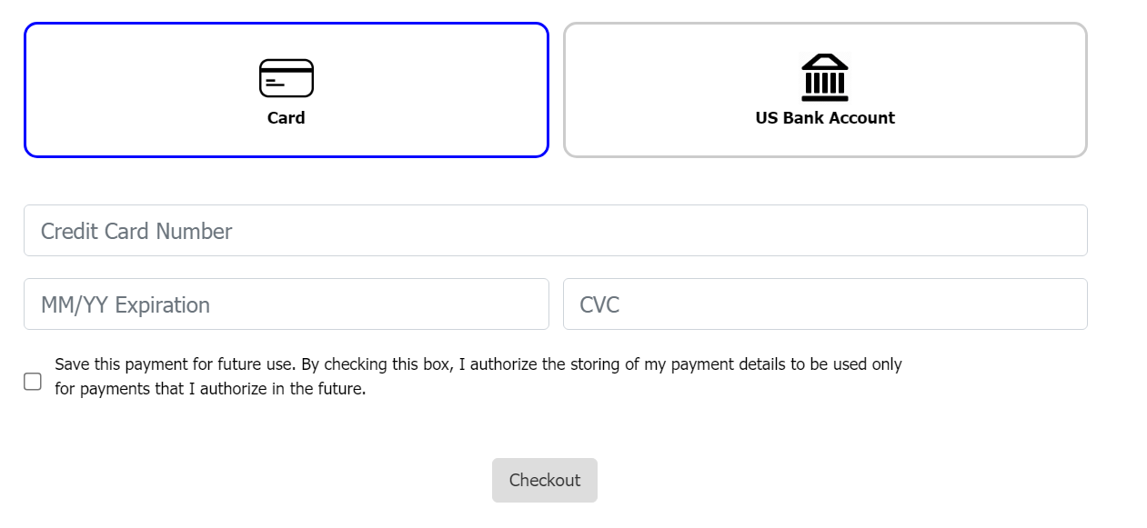Check the save payment checkbox

33,382
